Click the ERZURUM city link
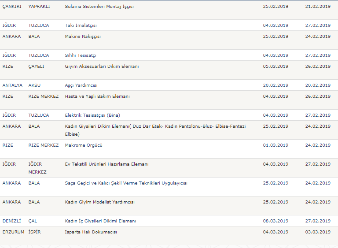This screenshot has width=338, height=248. point(13,232)
